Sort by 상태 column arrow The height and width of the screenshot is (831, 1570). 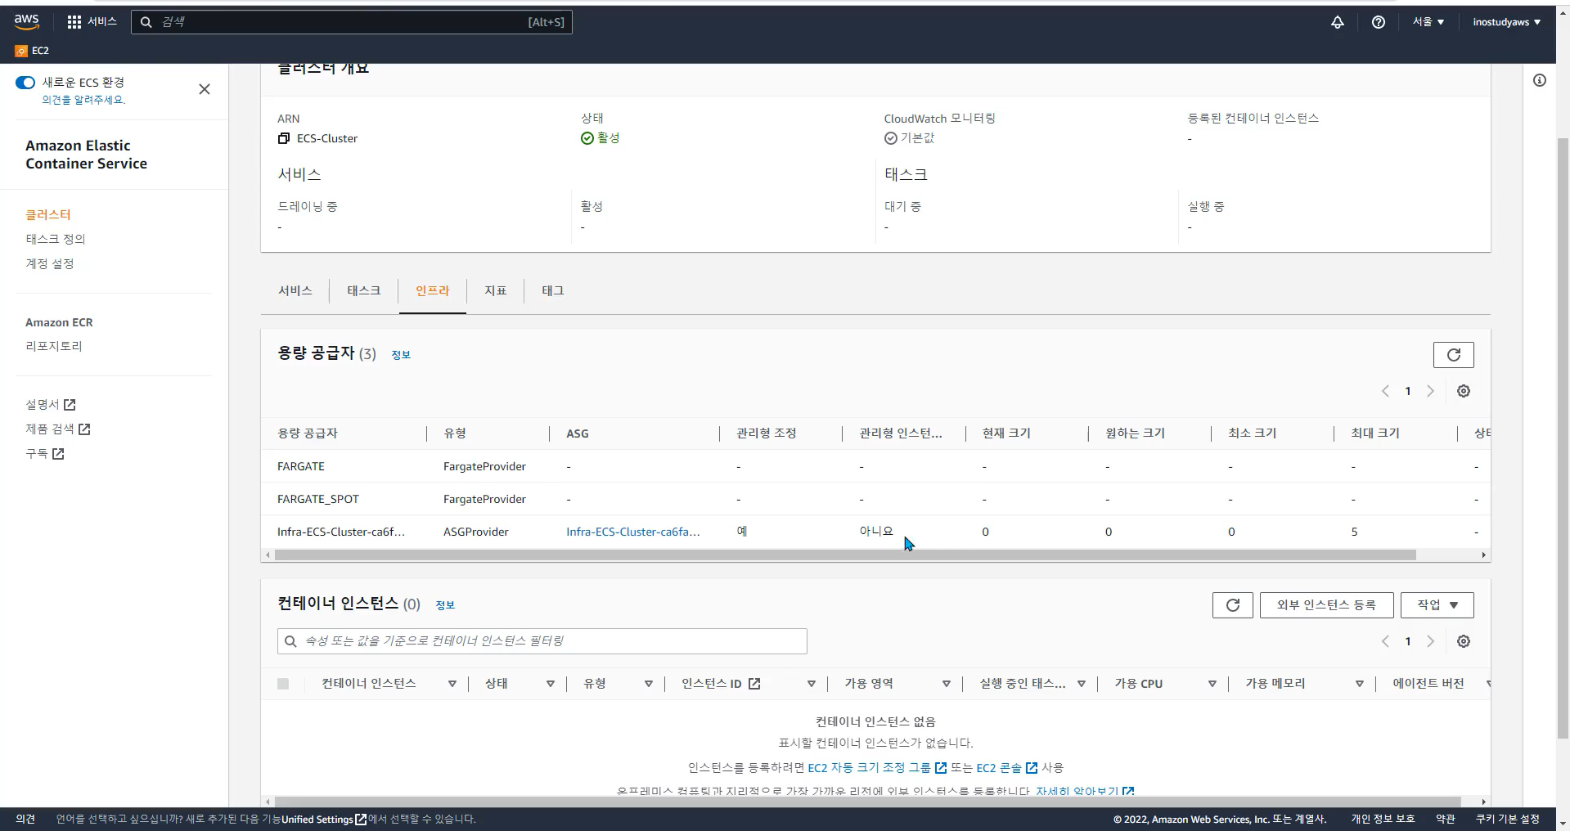point(550,684)
